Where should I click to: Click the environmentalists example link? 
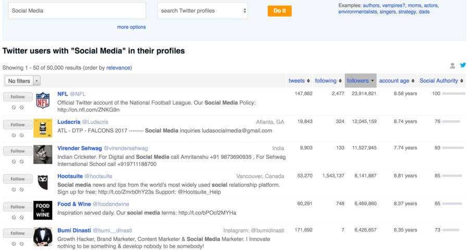(357, 11)
